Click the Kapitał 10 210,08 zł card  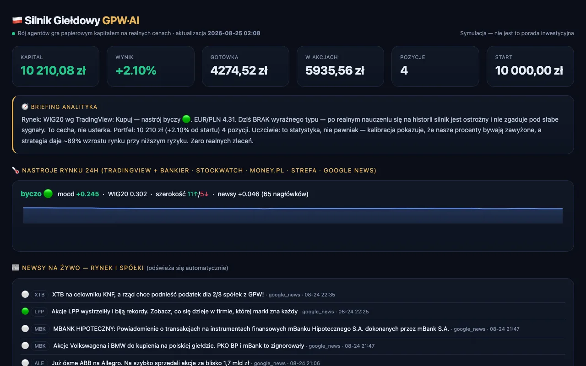click(x=55, y=66)
